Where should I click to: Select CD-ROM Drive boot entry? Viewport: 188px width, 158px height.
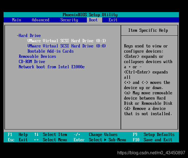(32, 62)
